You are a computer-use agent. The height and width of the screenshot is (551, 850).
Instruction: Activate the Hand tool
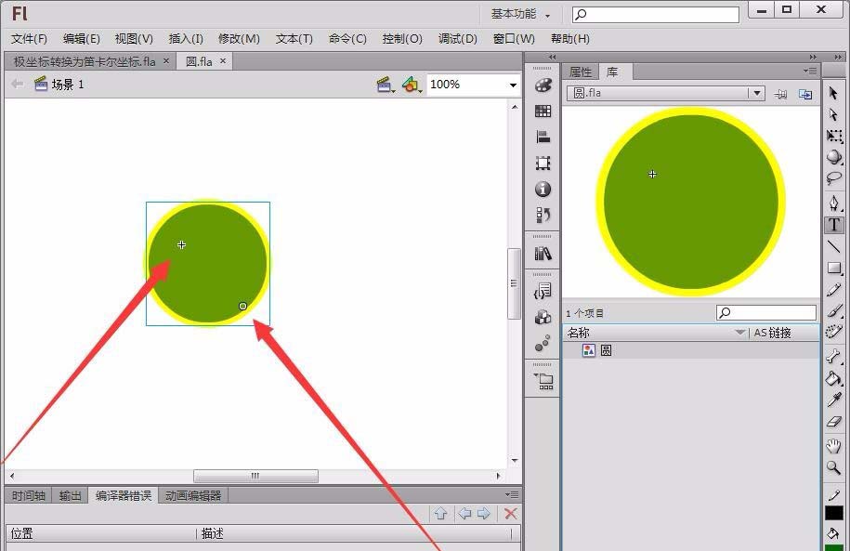coord(834,447)
